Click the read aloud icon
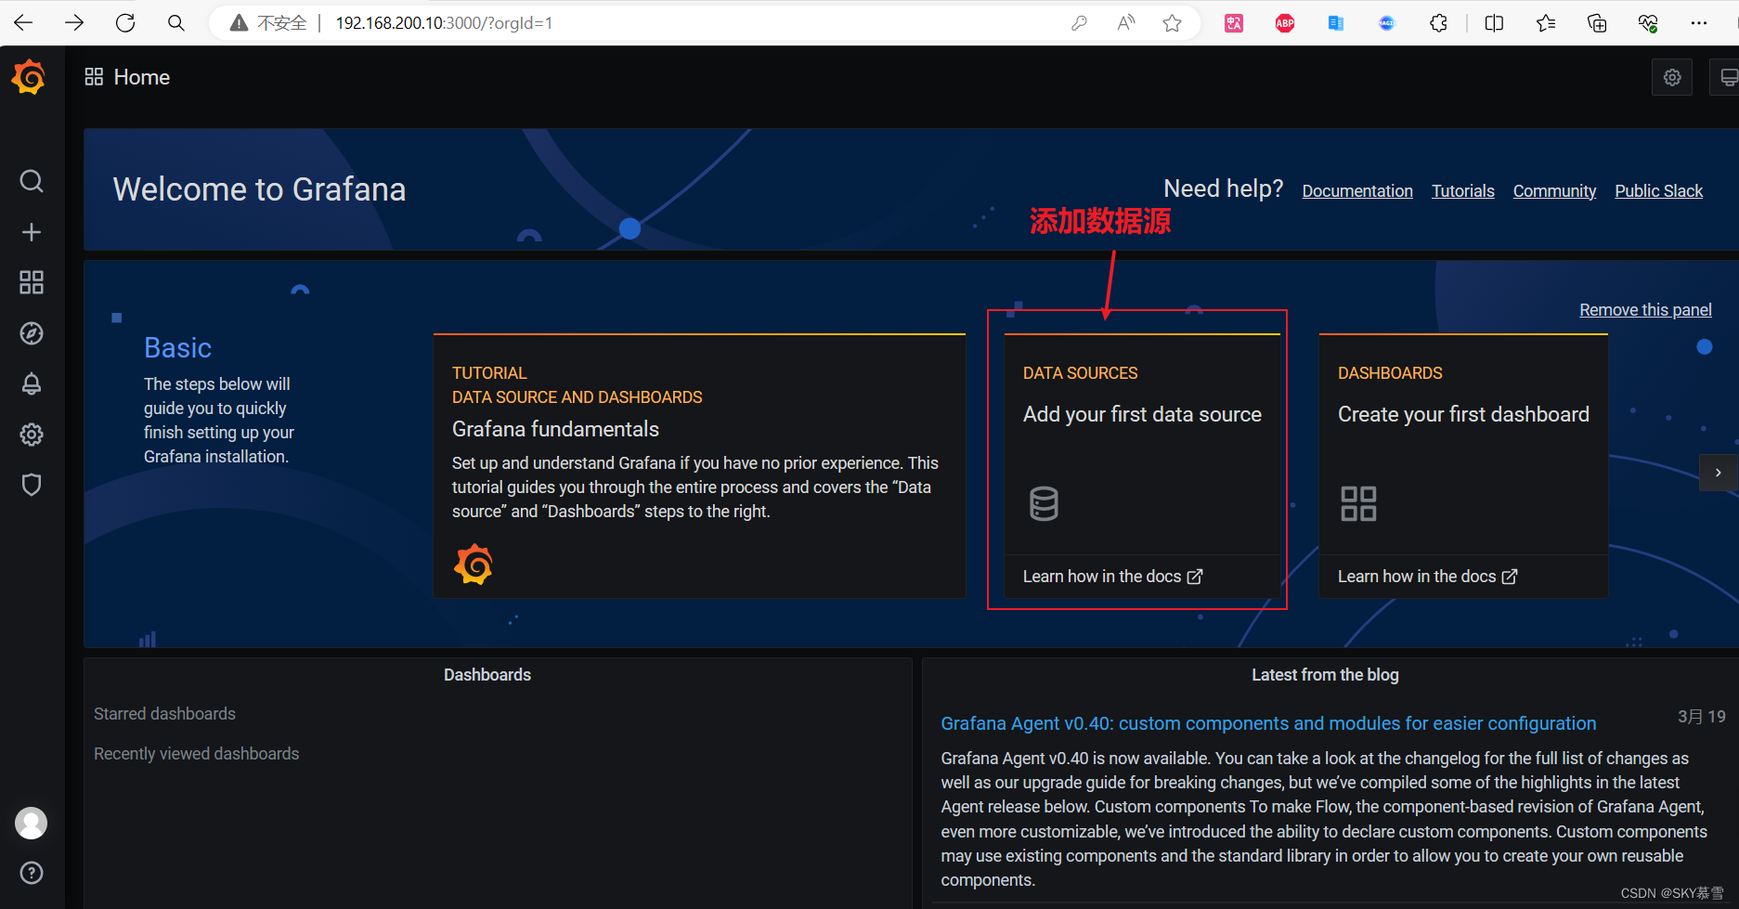Viewport: 1739px width, 909px height. click(x=1126, y=23)
